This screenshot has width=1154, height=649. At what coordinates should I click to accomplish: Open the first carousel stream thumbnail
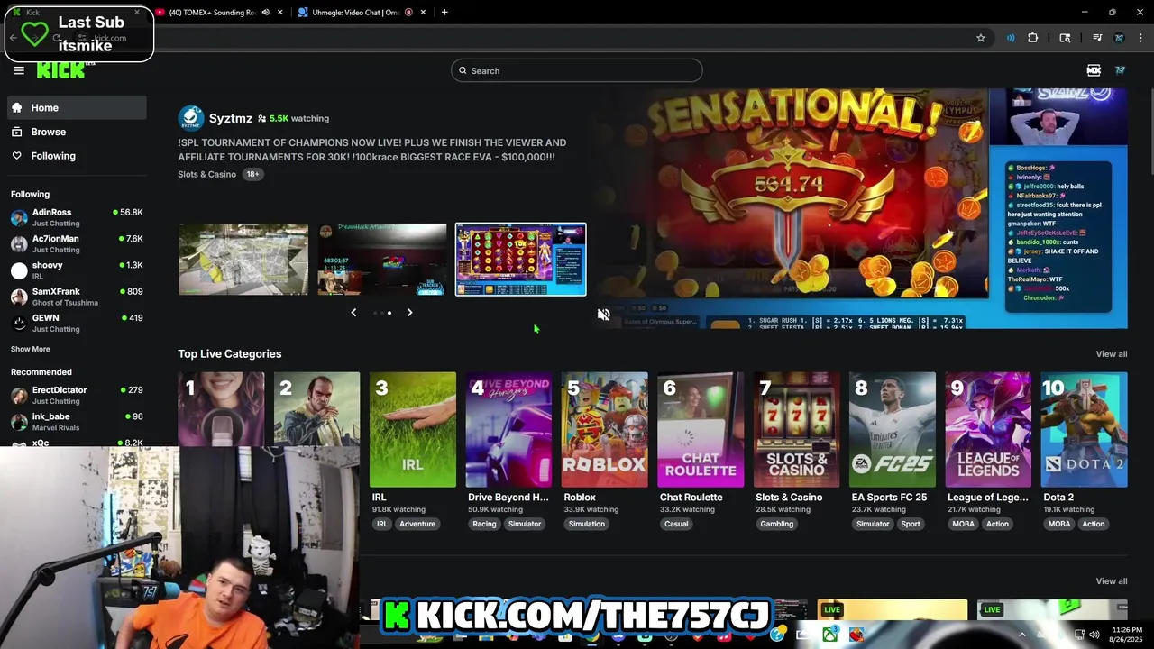coord(243,260)
